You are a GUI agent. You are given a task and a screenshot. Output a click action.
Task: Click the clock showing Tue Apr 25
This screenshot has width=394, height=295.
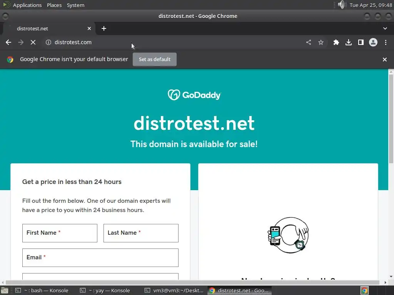point(371,5)
